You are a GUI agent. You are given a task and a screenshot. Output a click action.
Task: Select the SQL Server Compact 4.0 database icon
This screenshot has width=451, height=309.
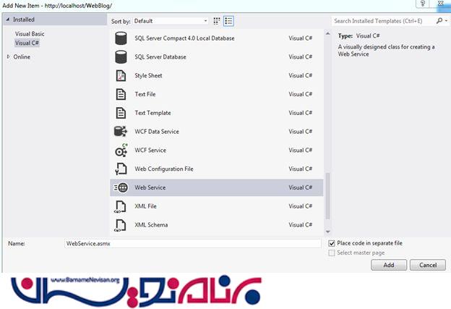[121, 38]
